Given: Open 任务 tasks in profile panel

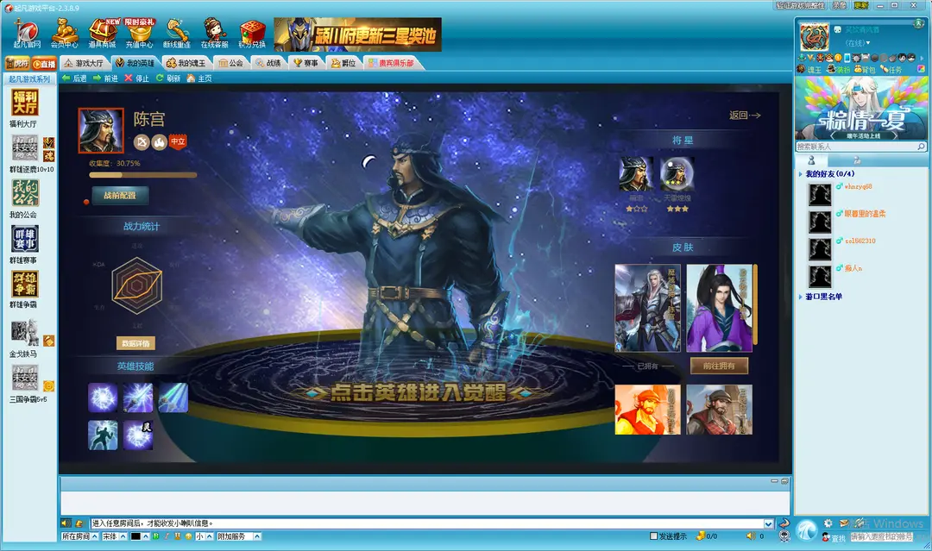Looking at the screenshot, I should [891, 70].
